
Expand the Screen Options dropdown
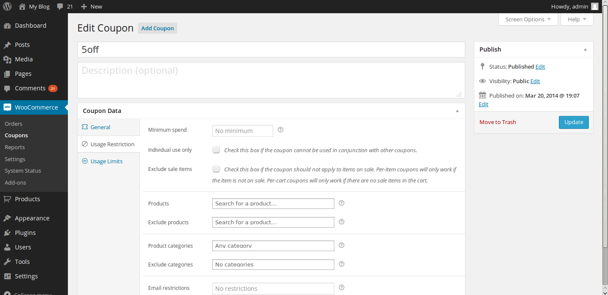[528, 19]
